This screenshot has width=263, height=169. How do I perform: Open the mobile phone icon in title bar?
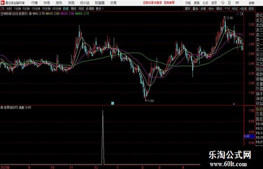229,3
